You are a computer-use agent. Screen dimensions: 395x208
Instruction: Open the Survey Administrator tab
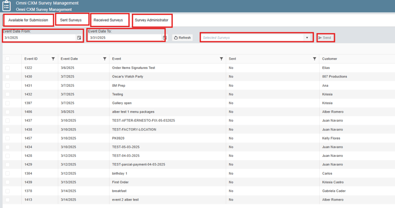tap(152, 20)
